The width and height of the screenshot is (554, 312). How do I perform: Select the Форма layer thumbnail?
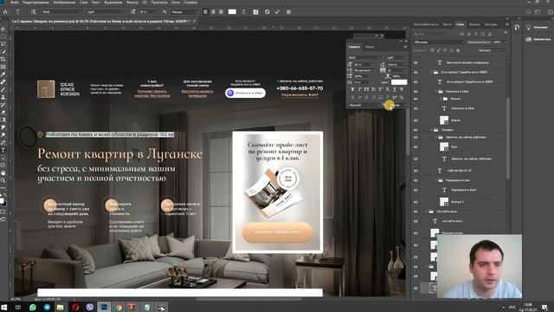[x=444, y=120]
